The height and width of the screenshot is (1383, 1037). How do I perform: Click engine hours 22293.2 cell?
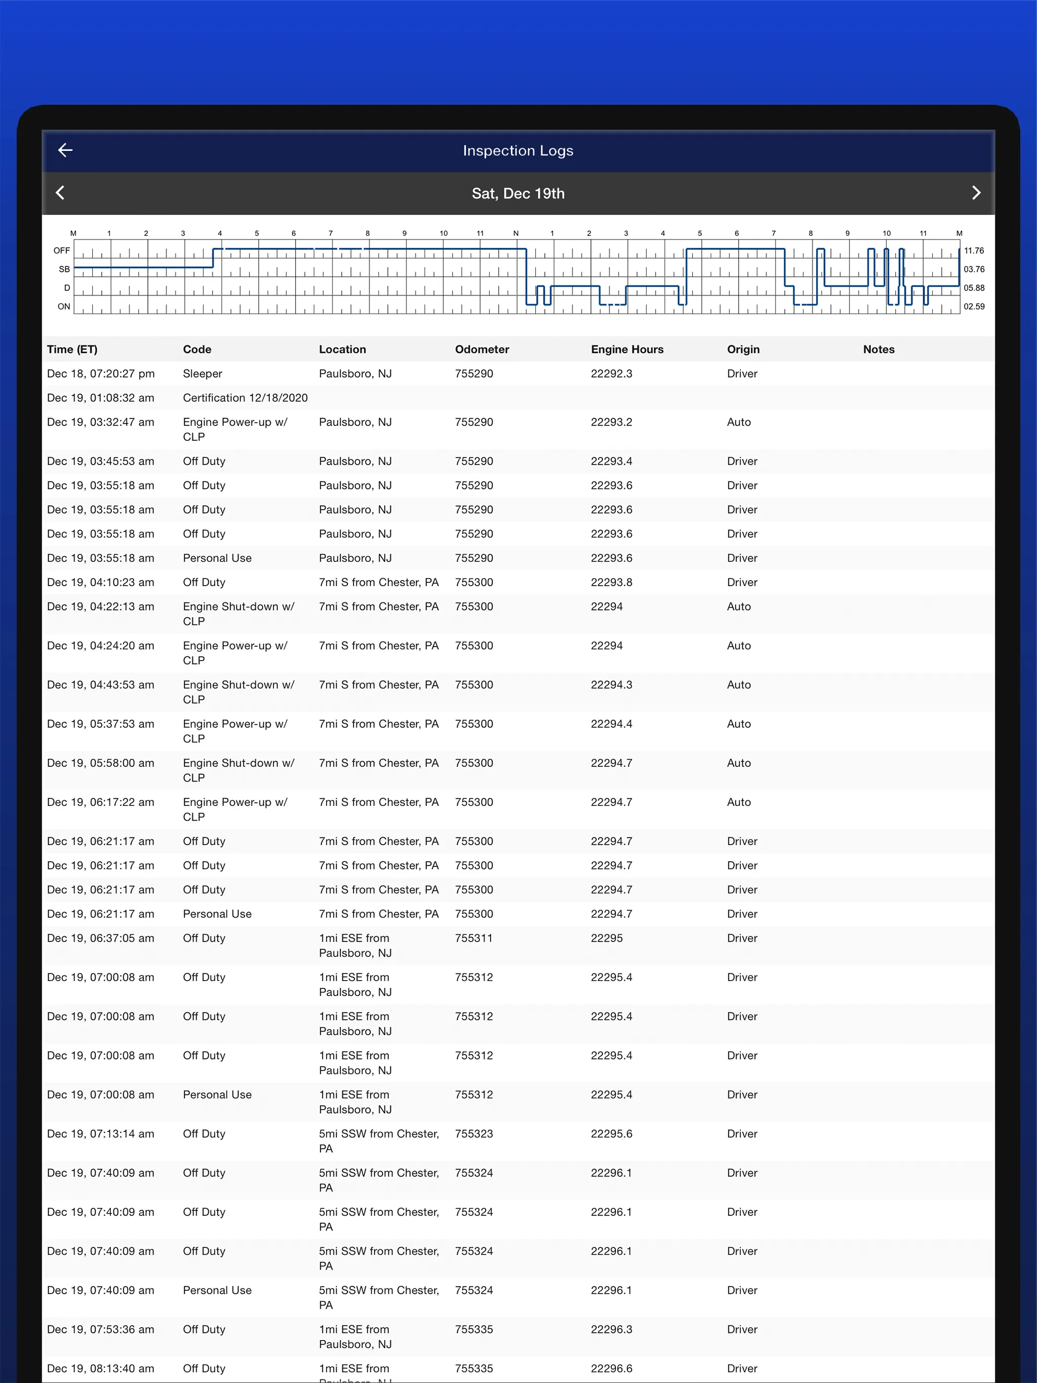pos(611,423)
